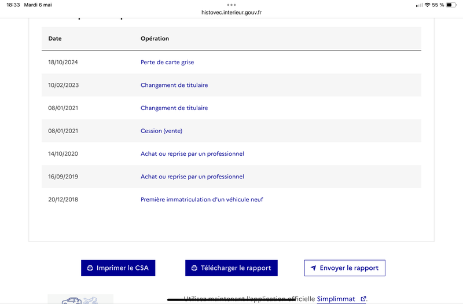
Task: Select date 20/12/2018 cell
Action: [63, 199]
